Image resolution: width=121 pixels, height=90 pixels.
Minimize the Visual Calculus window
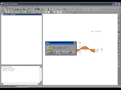pyautogui.click(x=113, y=4)
